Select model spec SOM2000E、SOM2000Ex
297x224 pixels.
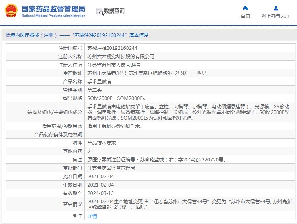(116, 98)
